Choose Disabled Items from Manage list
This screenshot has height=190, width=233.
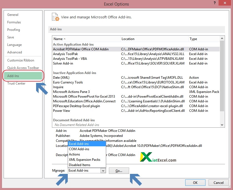pyautogui.click(x=87, y=165)
